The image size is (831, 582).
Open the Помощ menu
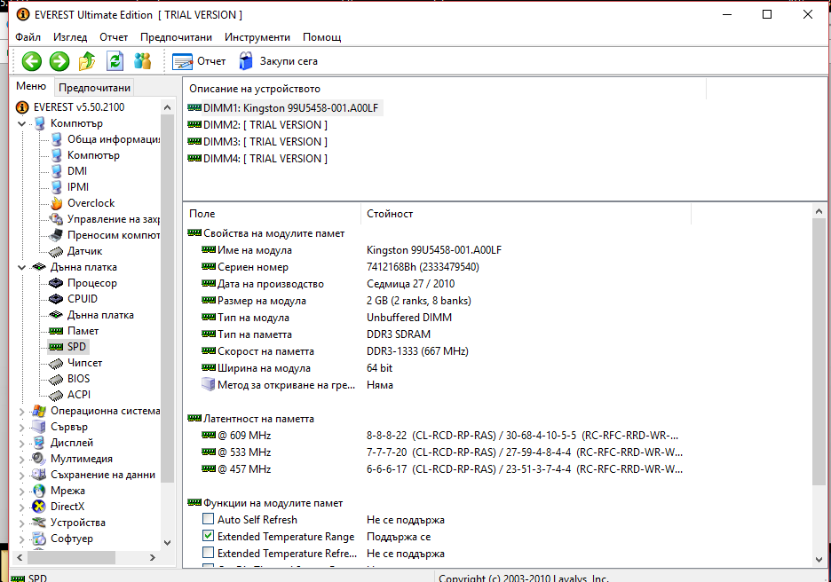321,37
